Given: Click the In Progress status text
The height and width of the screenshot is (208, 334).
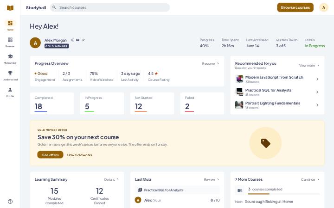Looking at the screenshot, I should click(315, 46).
